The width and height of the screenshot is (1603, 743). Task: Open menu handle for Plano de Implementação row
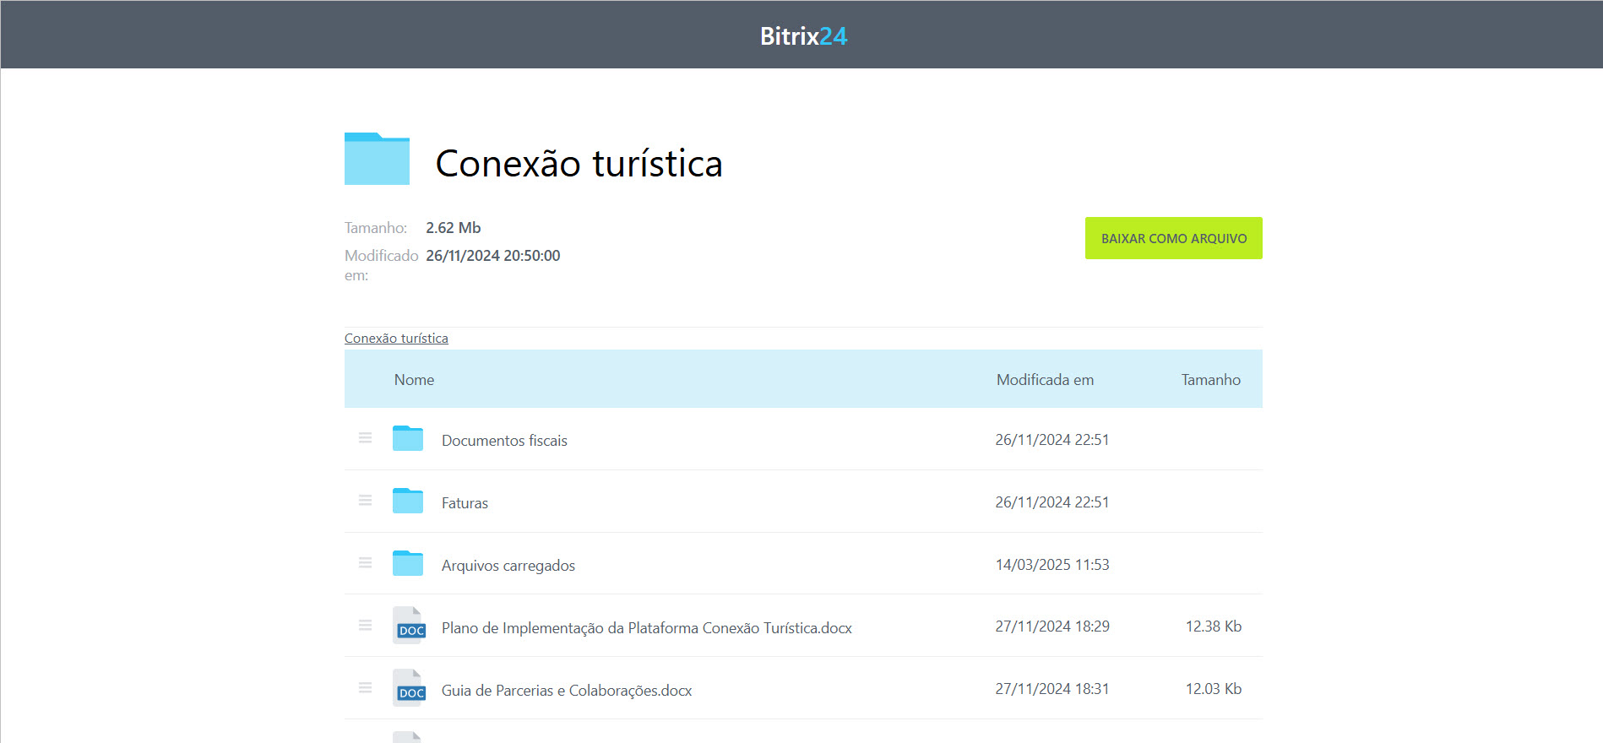pyautogui.click(x=365, y=626)
